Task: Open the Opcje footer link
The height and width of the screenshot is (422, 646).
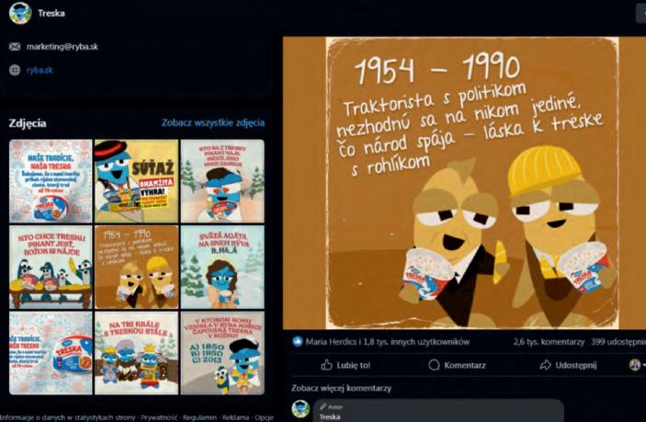Action: [264, 417]
